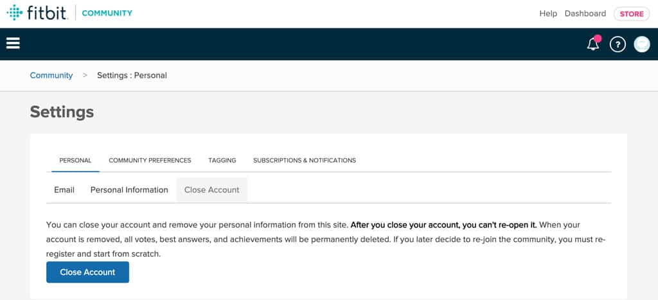Image resolution: width=658 pixels, height=300 pixels.
Task: Click the Settings page heading
Action: tap(62, 112)
